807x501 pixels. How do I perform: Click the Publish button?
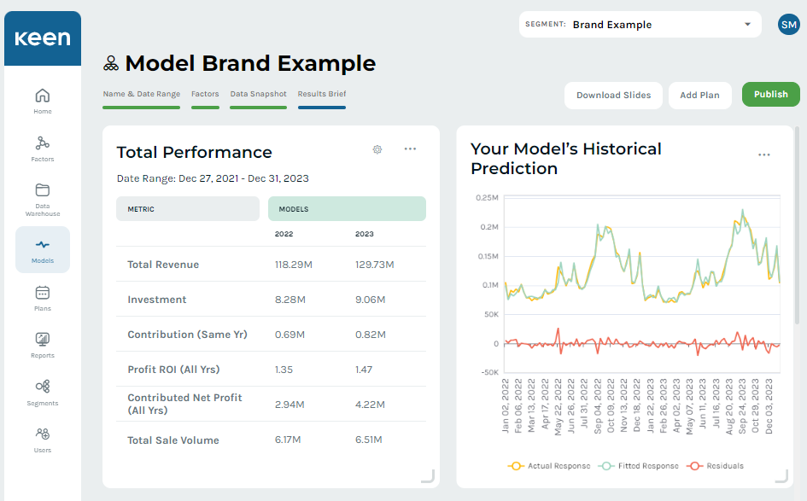(x=770, y=95)
